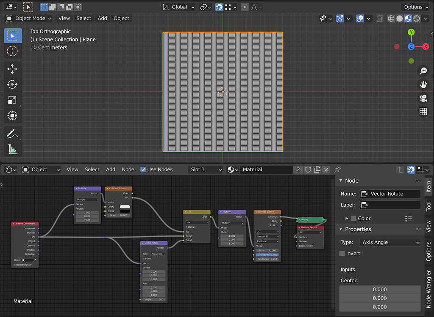Select the Measure tool
The image size is (434, 317).
click(12, 149)
